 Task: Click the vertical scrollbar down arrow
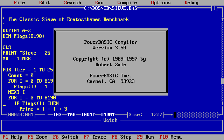[x=223, y=103]
